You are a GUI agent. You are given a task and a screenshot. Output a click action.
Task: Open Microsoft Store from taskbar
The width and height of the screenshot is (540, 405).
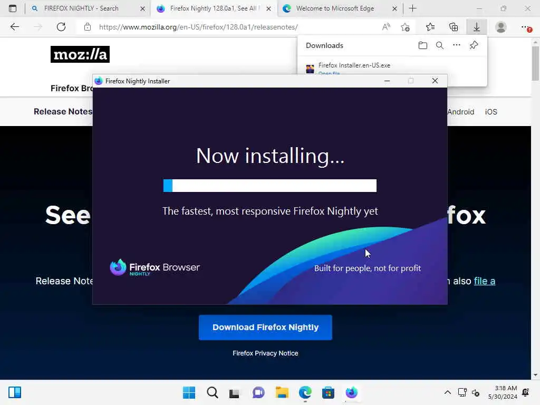click(x=328, y=392)
